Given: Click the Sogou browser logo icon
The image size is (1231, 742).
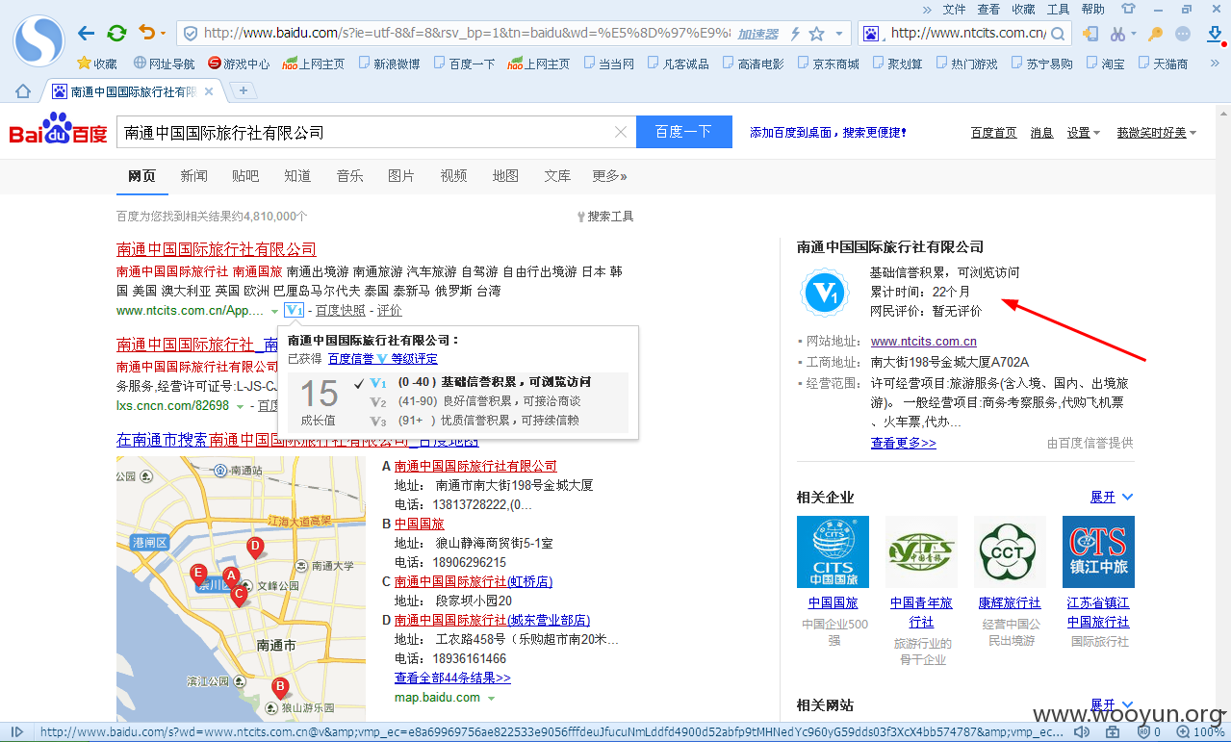Looking at the screenshot, I should (38, 39).
